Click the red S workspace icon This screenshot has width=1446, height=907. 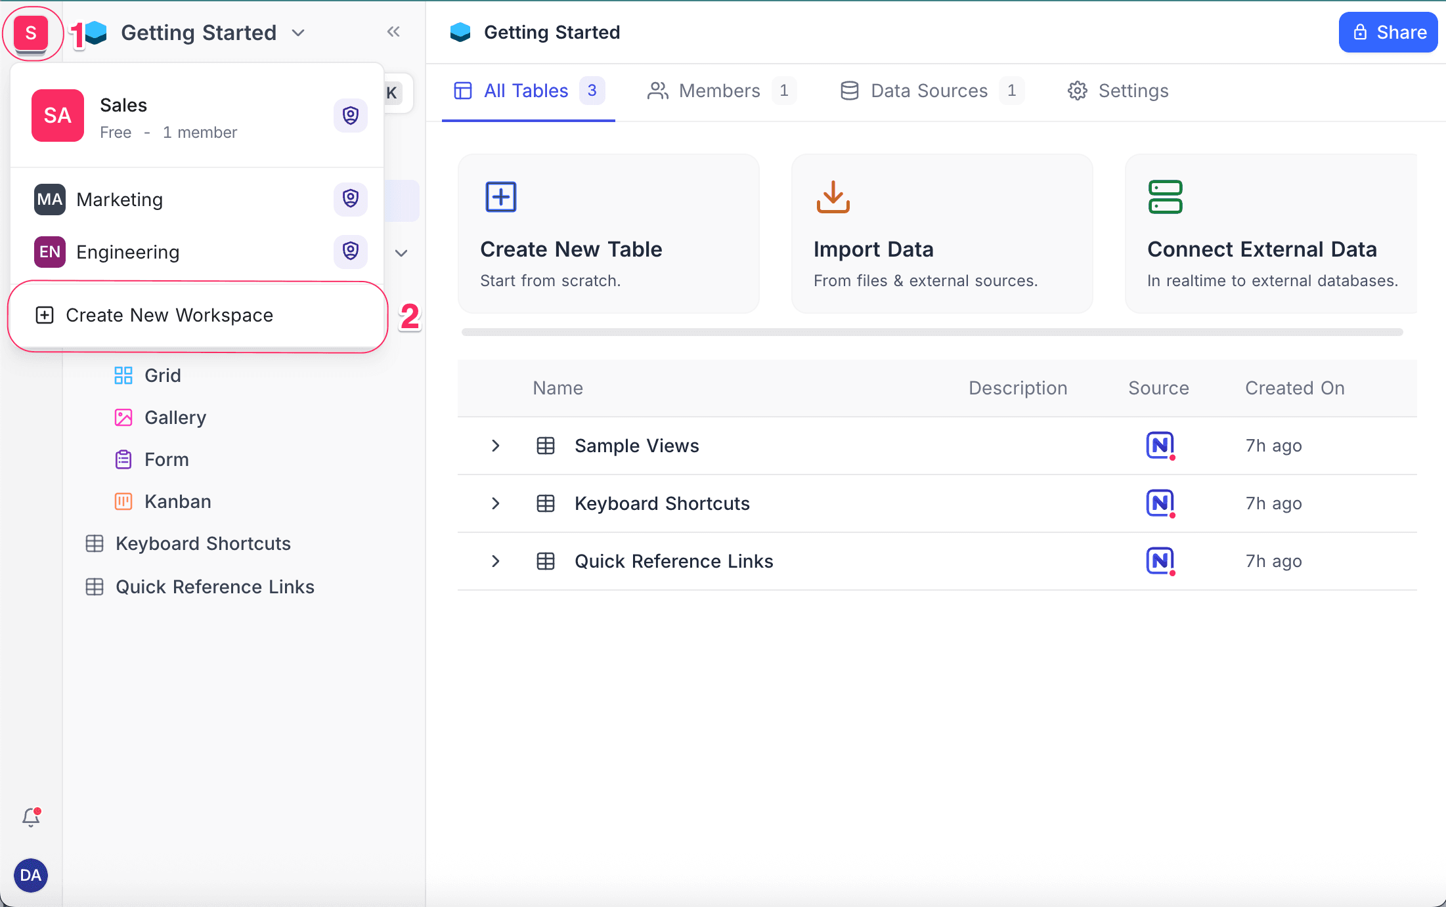[31, 32]
